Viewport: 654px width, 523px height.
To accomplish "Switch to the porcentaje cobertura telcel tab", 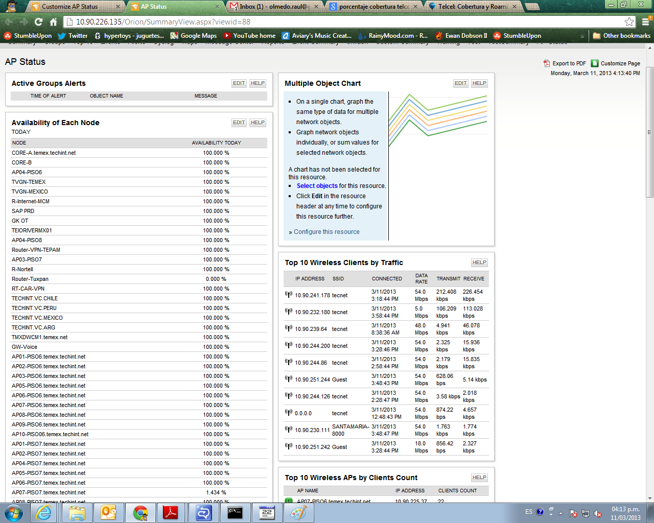I will 373,7.
